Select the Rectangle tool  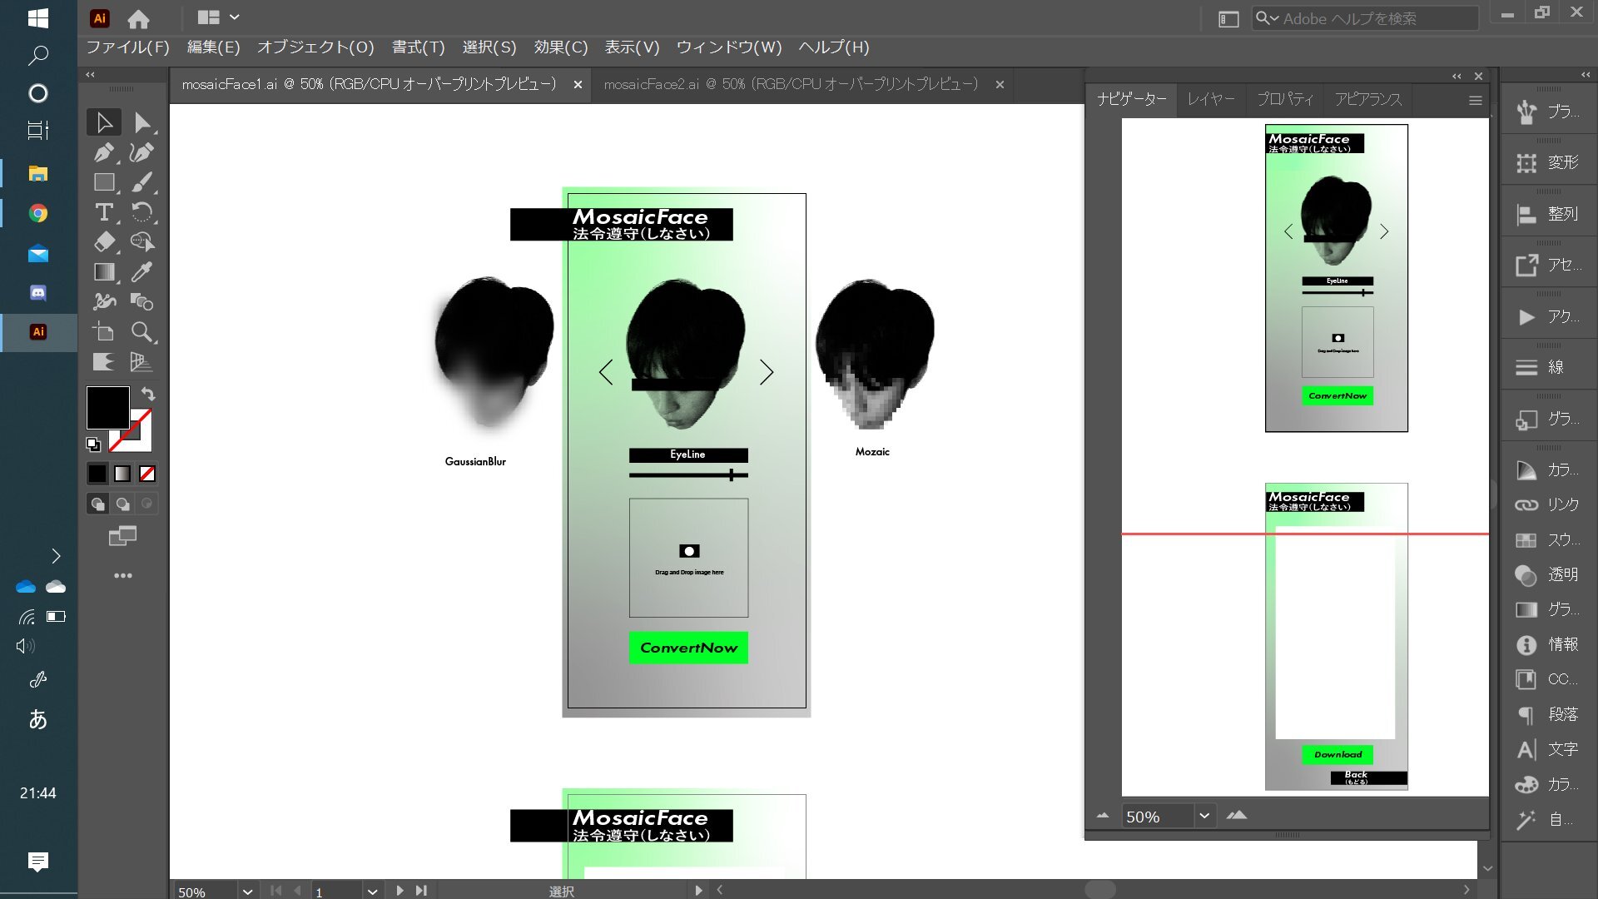[103, 182]
